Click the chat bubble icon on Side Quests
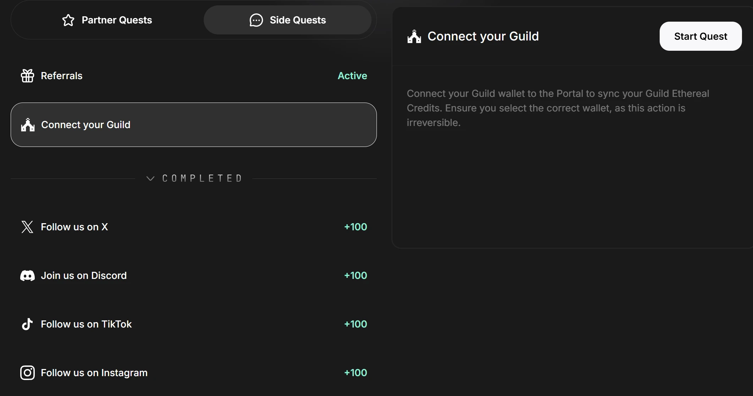 pyautogui.click(x=256, y=20)
